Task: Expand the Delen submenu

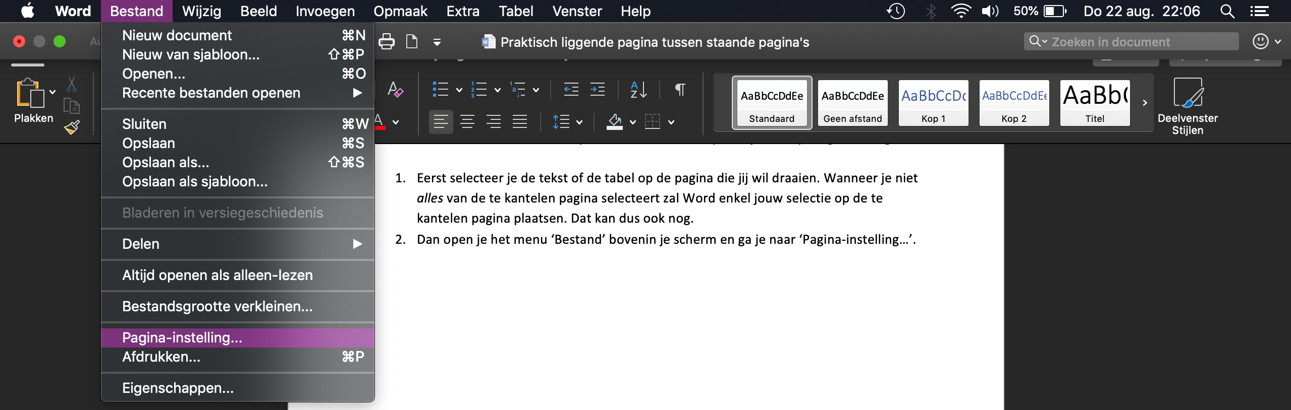Action: pyautogui.click(x=238, y=244)
